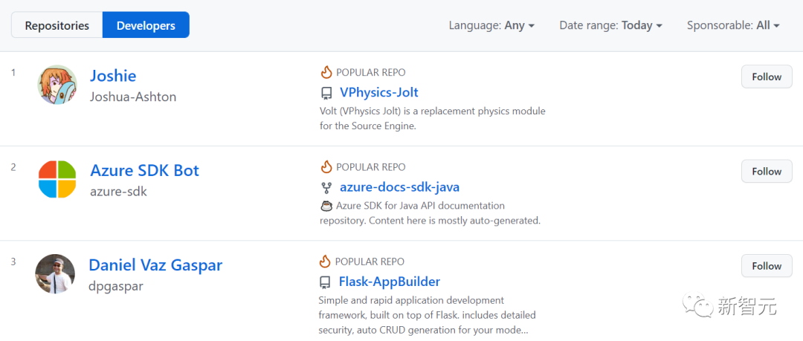This screenshot has height=341, width=803.
Task: Click the coffee emoji in Azure description
Action: click(x=326, y=206)
